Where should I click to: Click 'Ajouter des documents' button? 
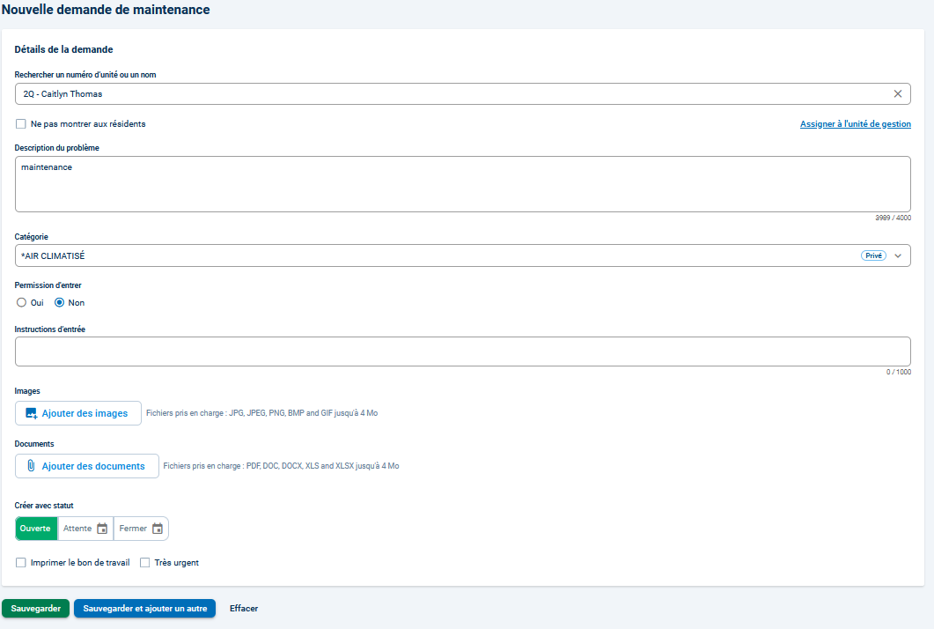[x=87, y=466]
